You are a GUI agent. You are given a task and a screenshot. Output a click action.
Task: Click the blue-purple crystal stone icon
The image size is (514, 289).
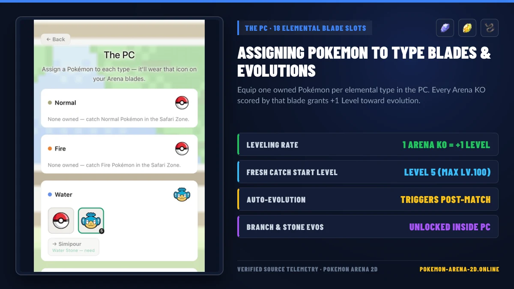coord(445,28)
